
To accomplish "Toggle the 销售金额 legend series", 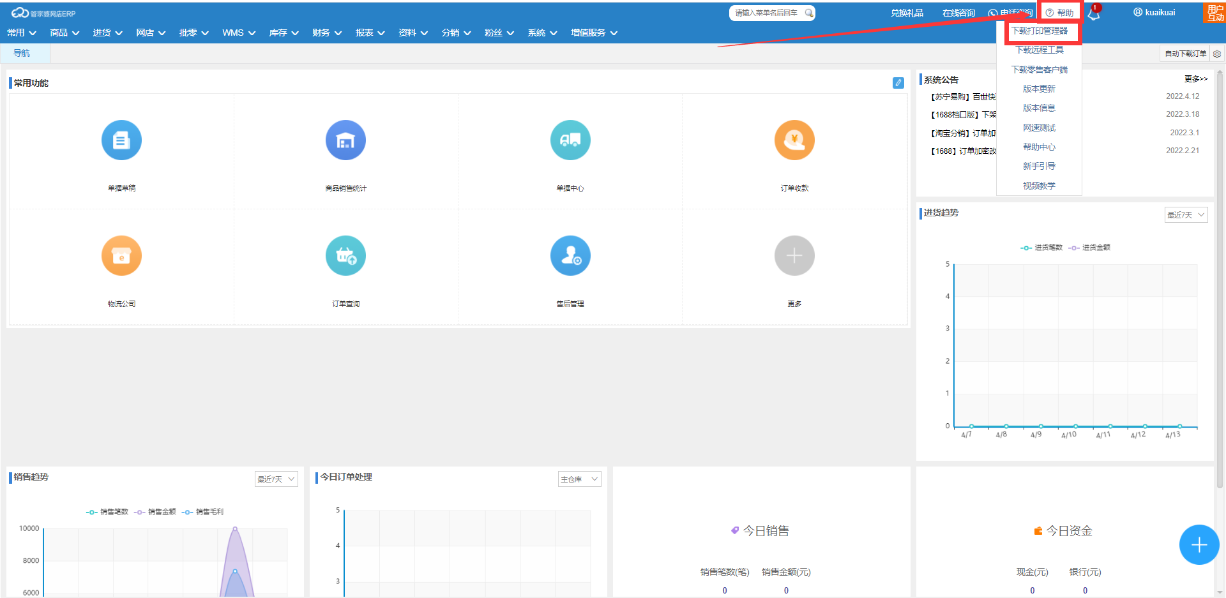I will [x=155, y=512].
